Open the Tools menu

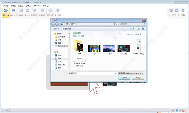(28, 6)
